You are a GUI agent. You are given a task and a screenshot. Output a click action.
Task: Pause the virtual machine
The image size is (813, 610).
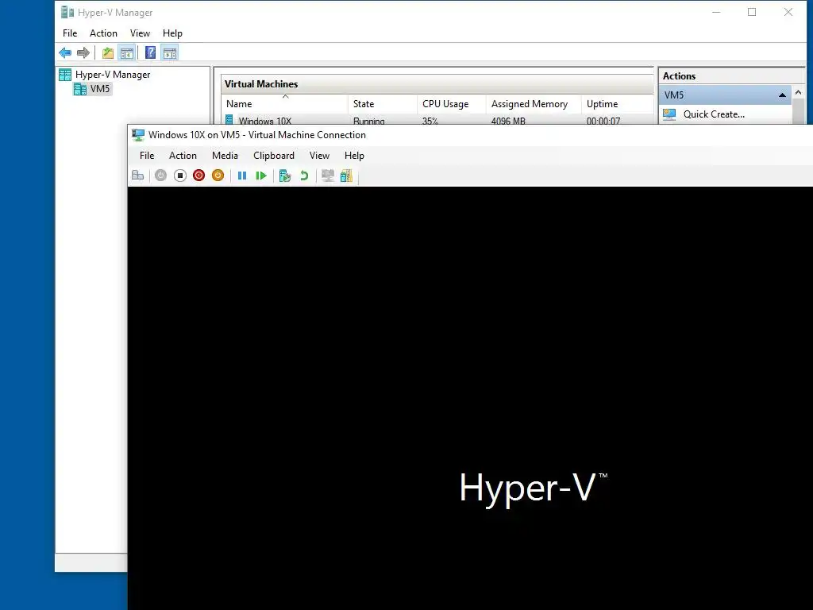[242, 176]
